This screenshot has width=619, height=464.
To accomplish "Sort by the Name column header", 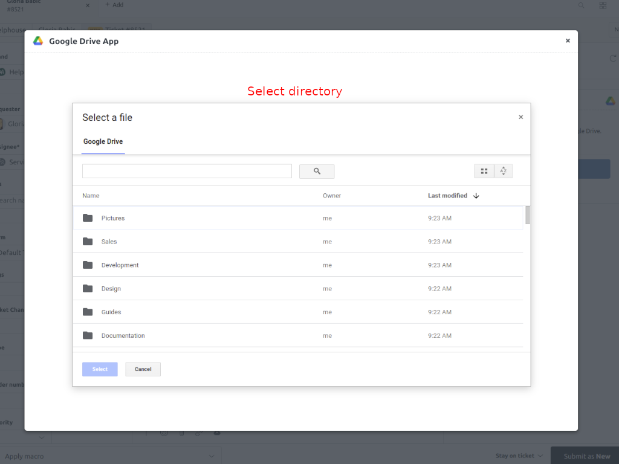I will 91,196.
